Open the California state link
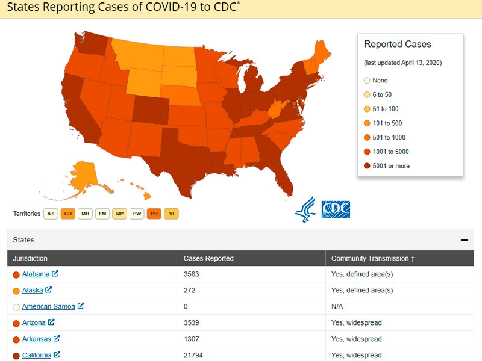This screenshot has width=482, height=361. (x=37, y=355)
